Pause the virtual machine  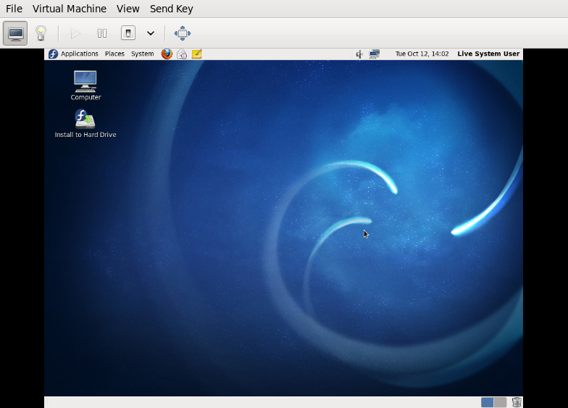pos(102,33)
